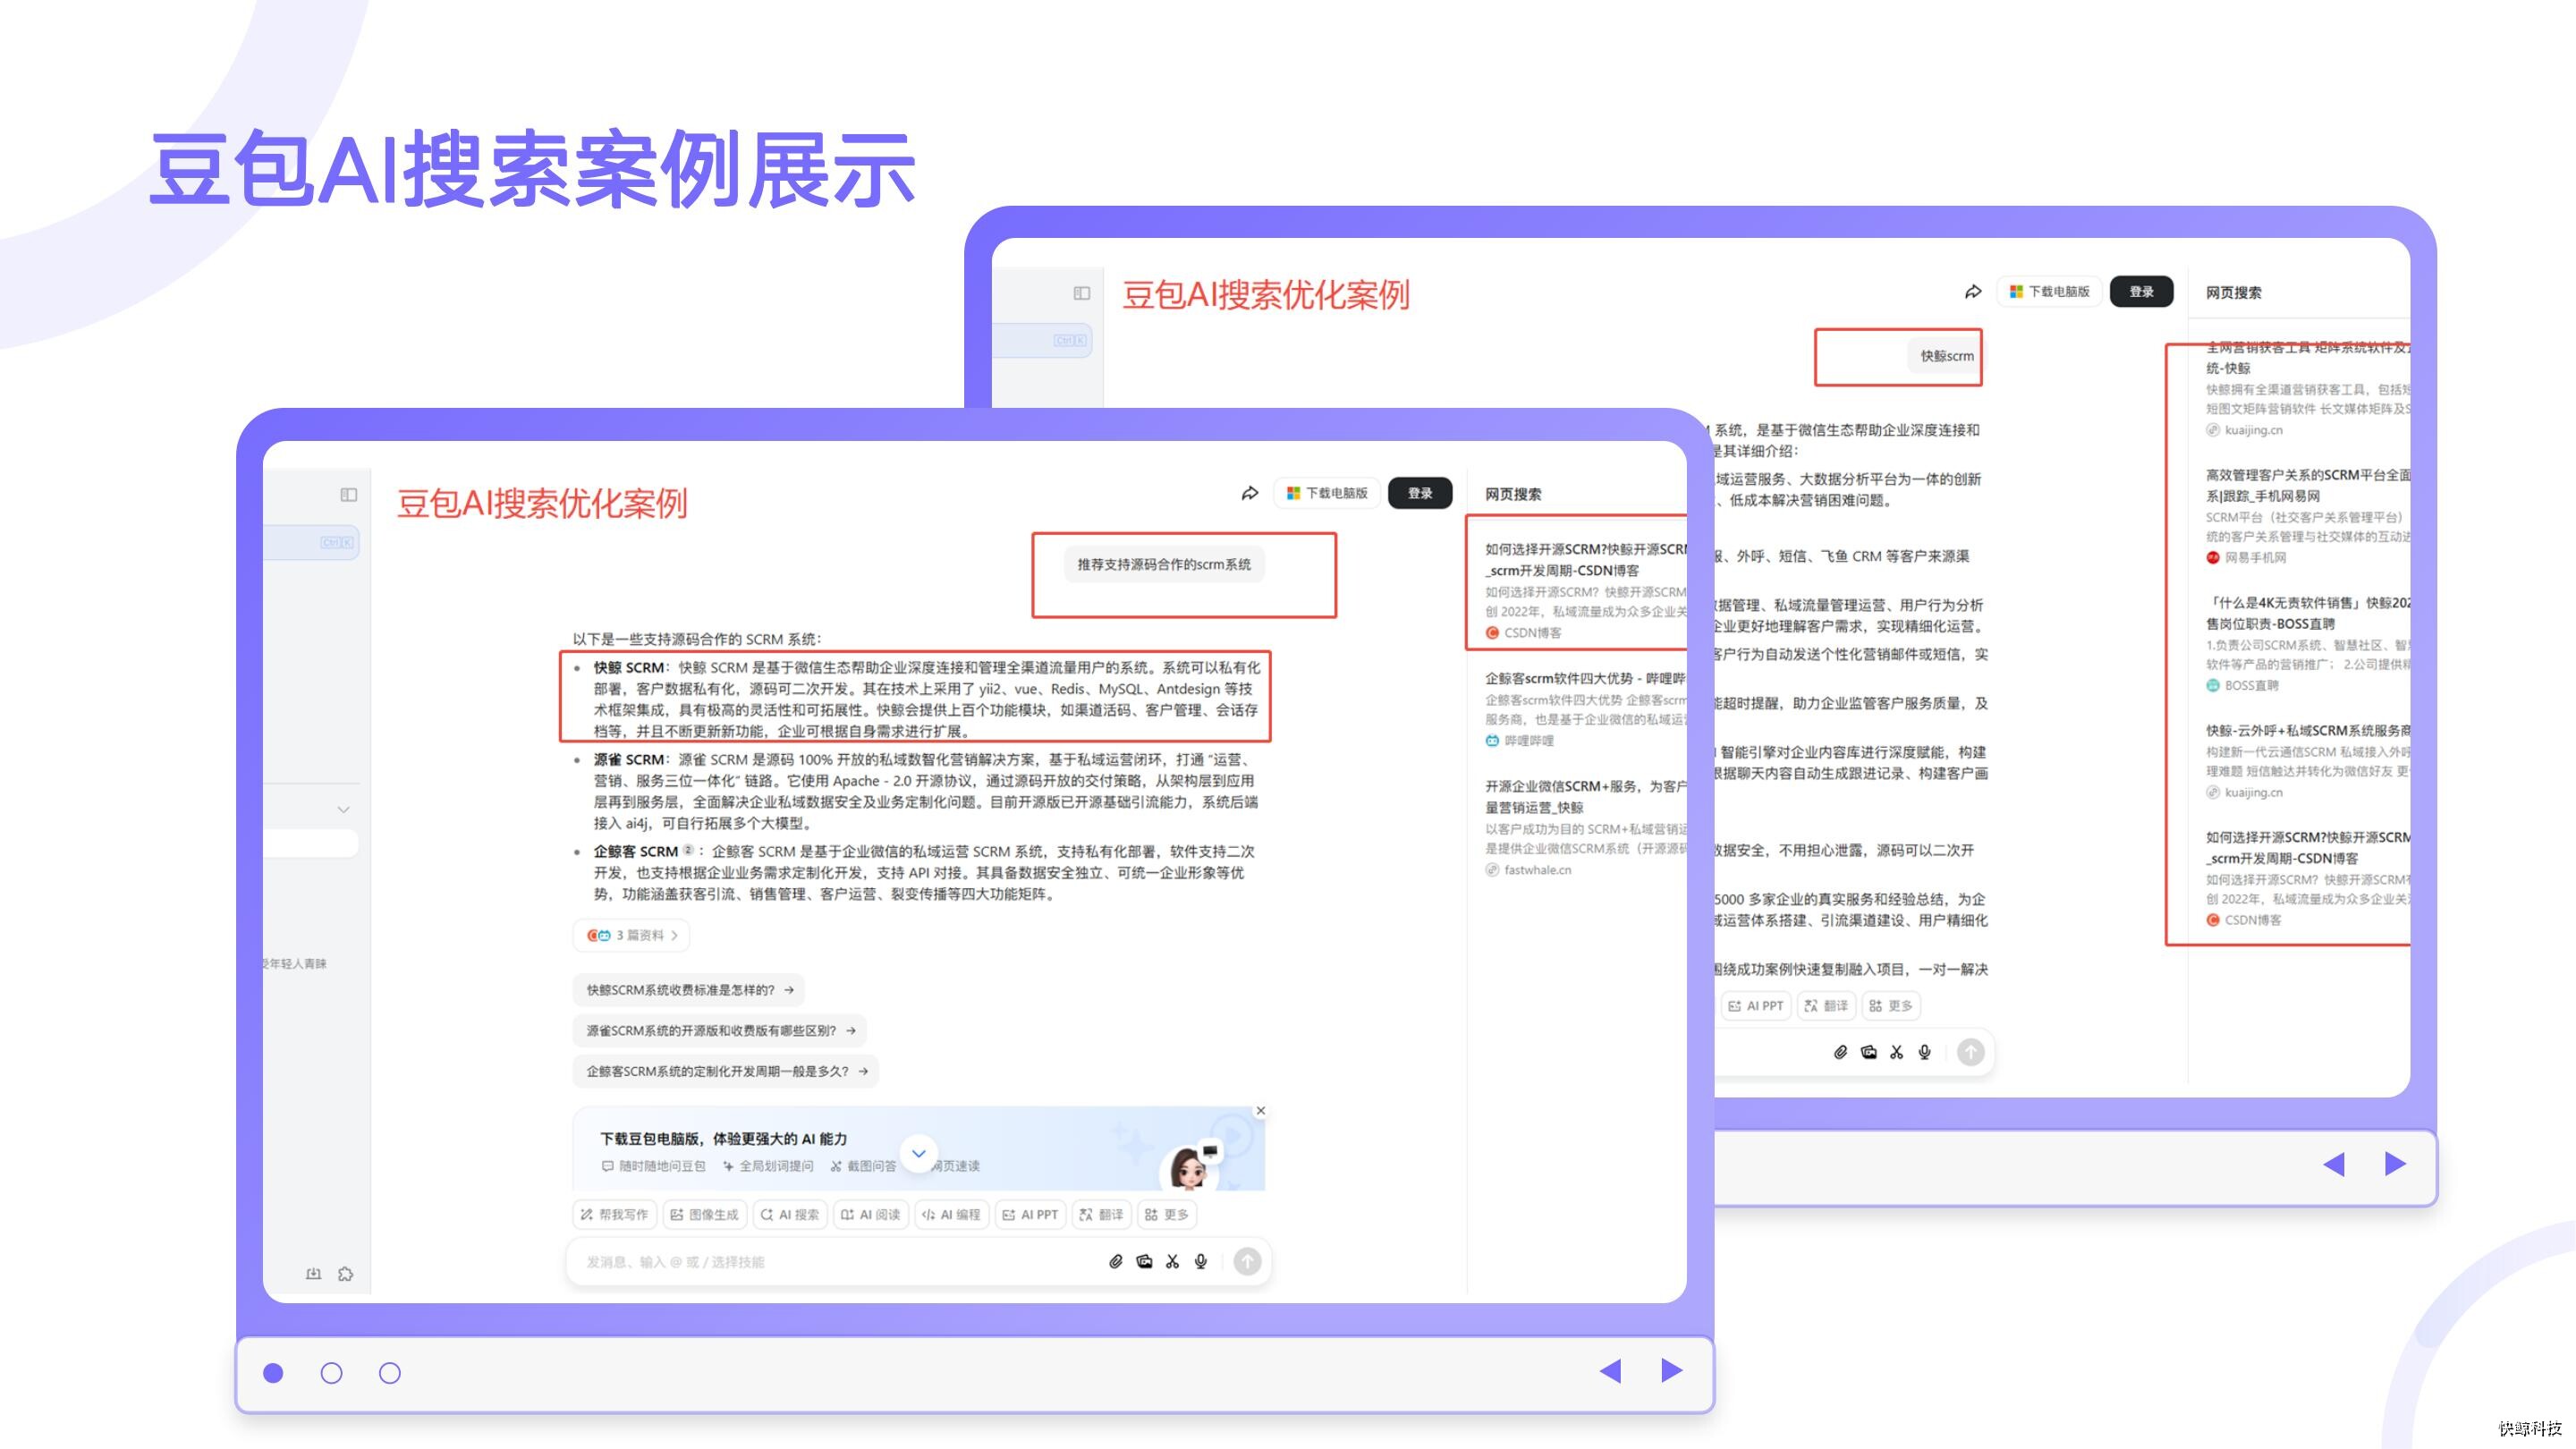Ask 企鲸客SCRM系统的定制化开发周期一般是多久?
Image resolution: width=2576 pixels, height=1449 pixels.
coord(726,1071)
